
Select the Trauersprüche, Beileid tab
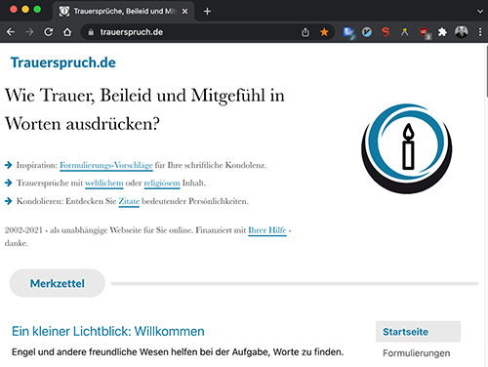[123, 12]
